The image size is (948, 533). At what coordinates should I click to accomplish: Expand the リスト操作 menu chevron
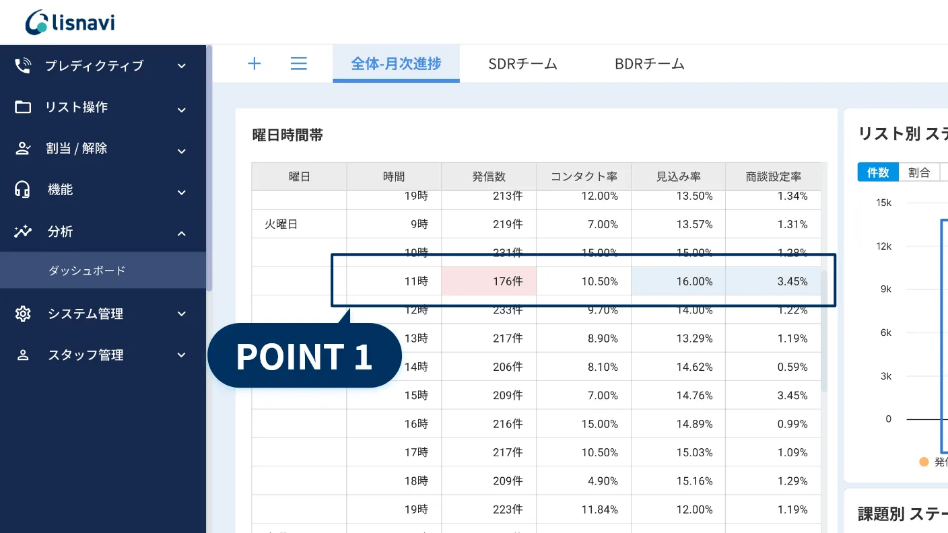click(x=181, y=110)
